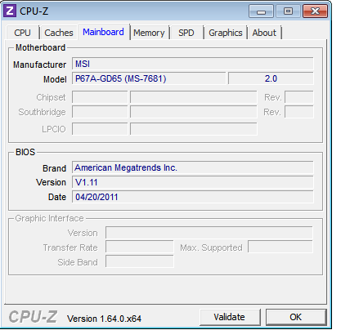The width and height of the screenshot is (341, 330).
Task: Click the BIOS Date label
Action: pyautogui.click(x=57, y=197)
